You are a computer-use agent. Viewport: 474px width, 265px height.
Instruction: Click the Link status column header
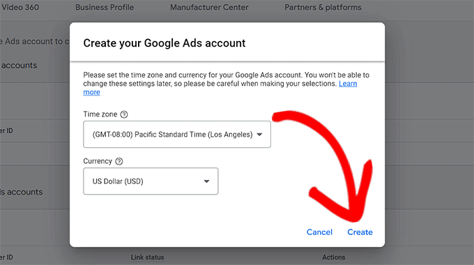point(148,257)
